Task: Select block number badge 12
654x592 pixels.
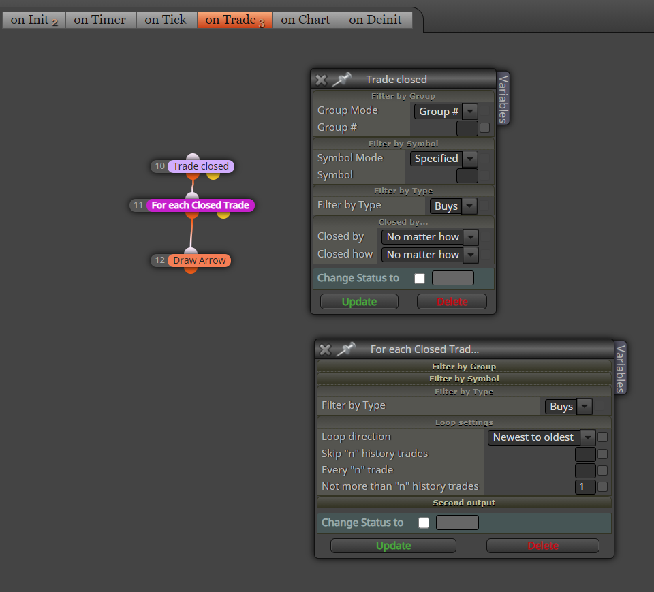Action: [159, 260]
